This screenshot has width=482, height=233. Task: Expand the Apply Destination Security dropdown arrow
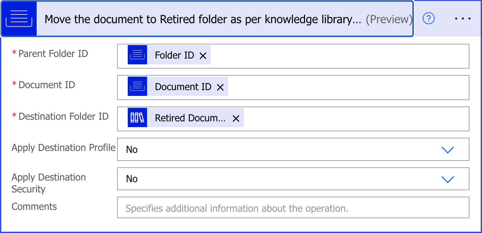[448, 179]
